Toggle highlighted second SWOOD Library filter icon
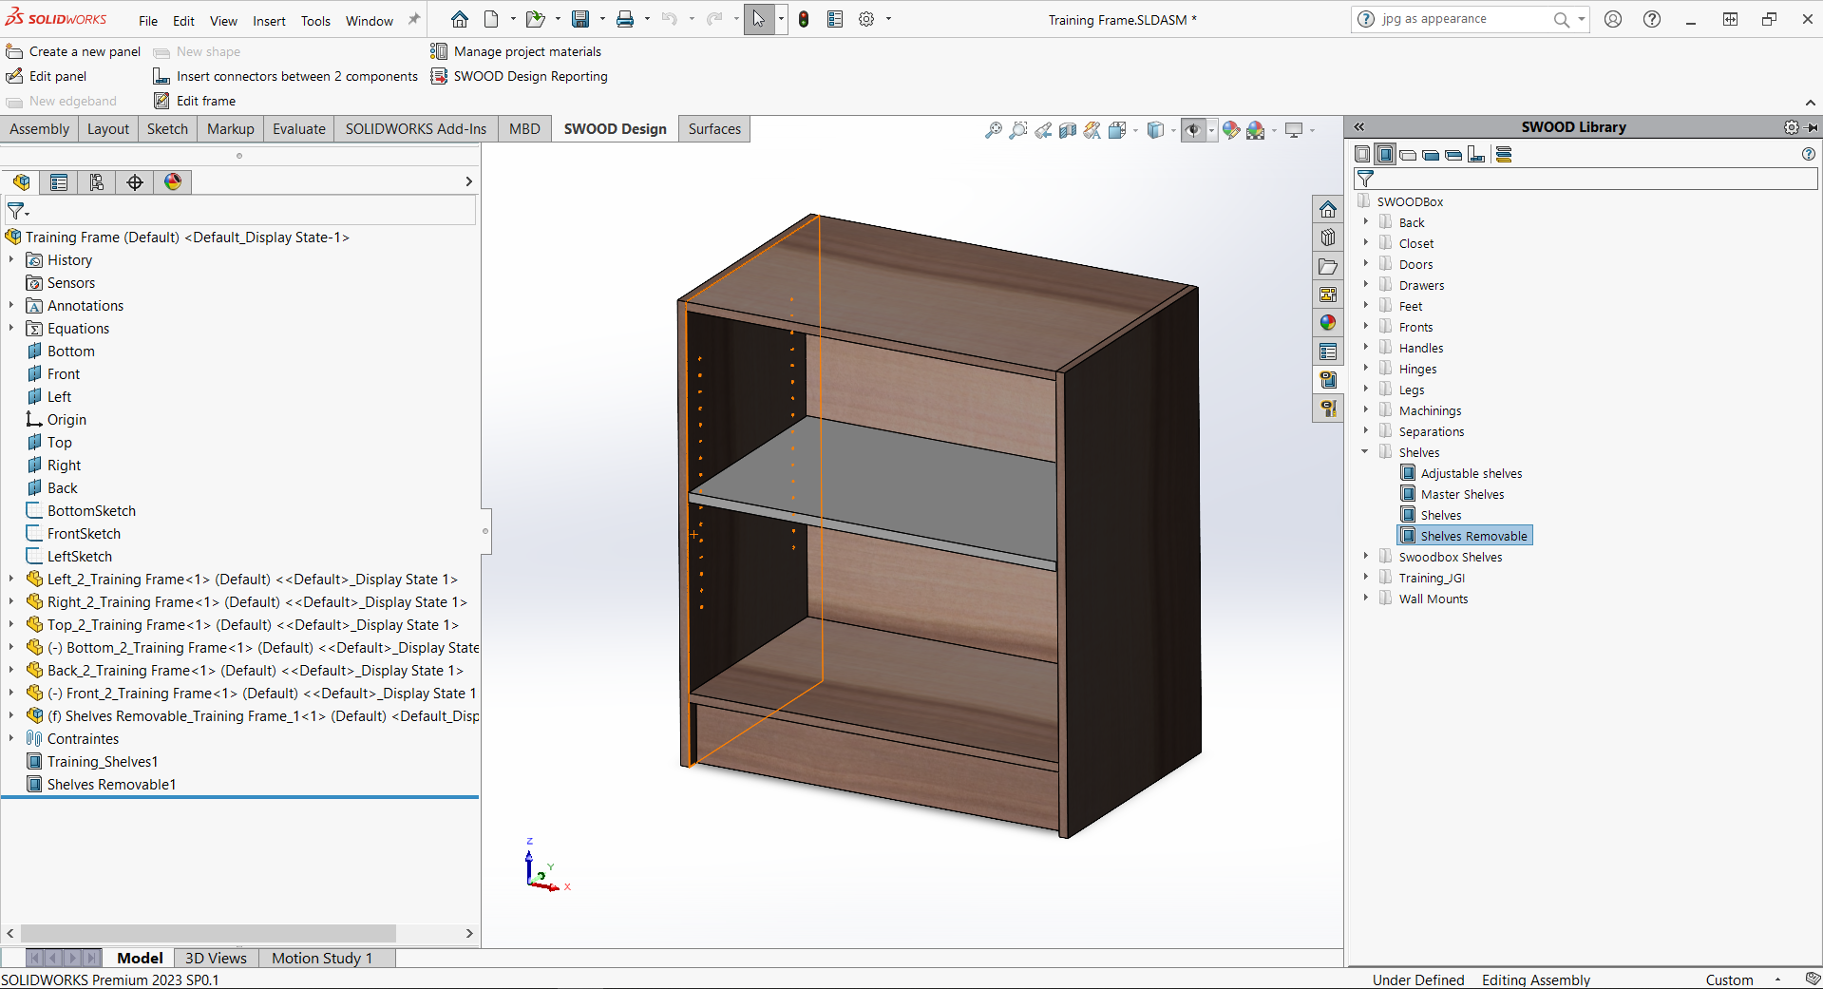Screen dimensions: 1823x989 1385,155
